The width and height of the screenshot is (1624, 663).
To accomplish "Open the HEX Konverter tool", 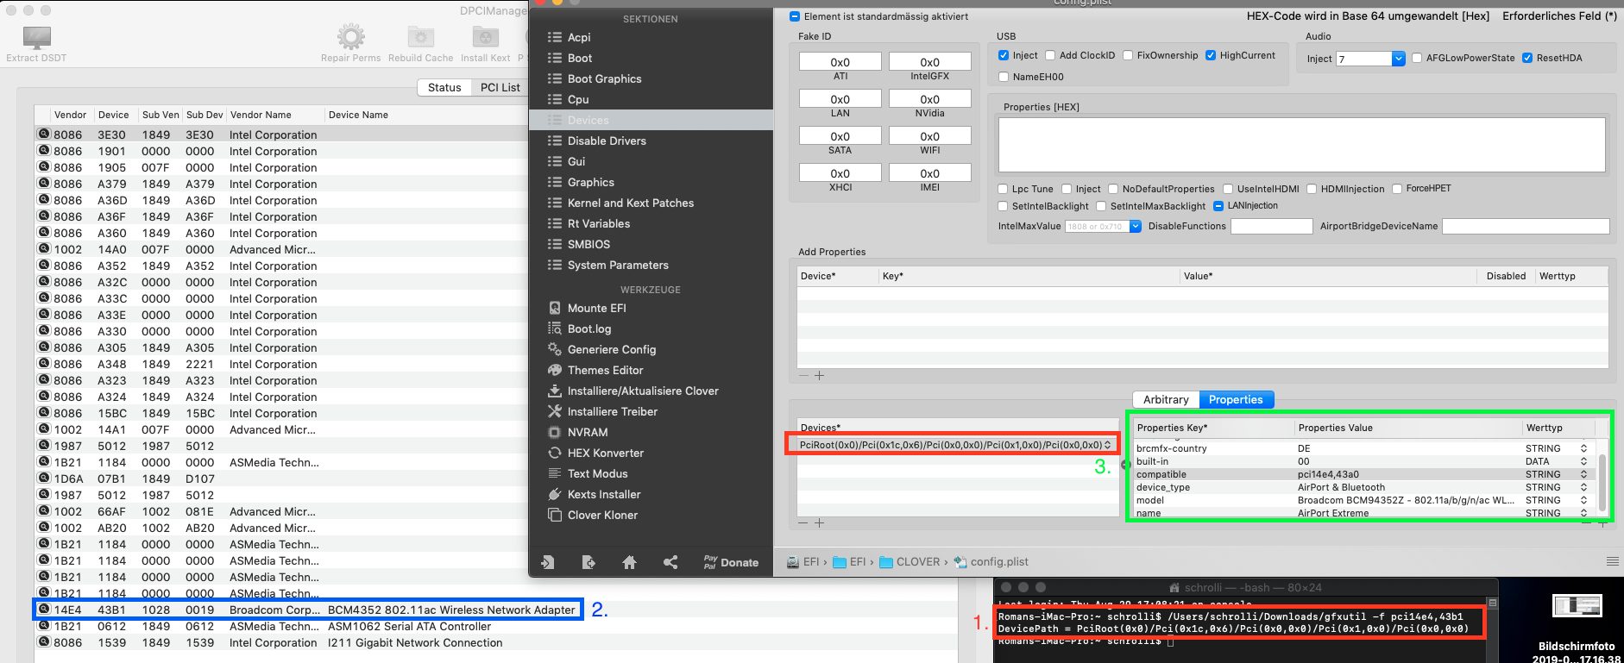I will [x=605, y=453].
